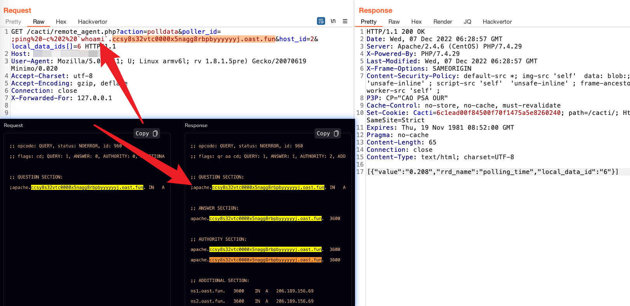Click QUESTION SECTION in DNS Request panel

[36, 177]
